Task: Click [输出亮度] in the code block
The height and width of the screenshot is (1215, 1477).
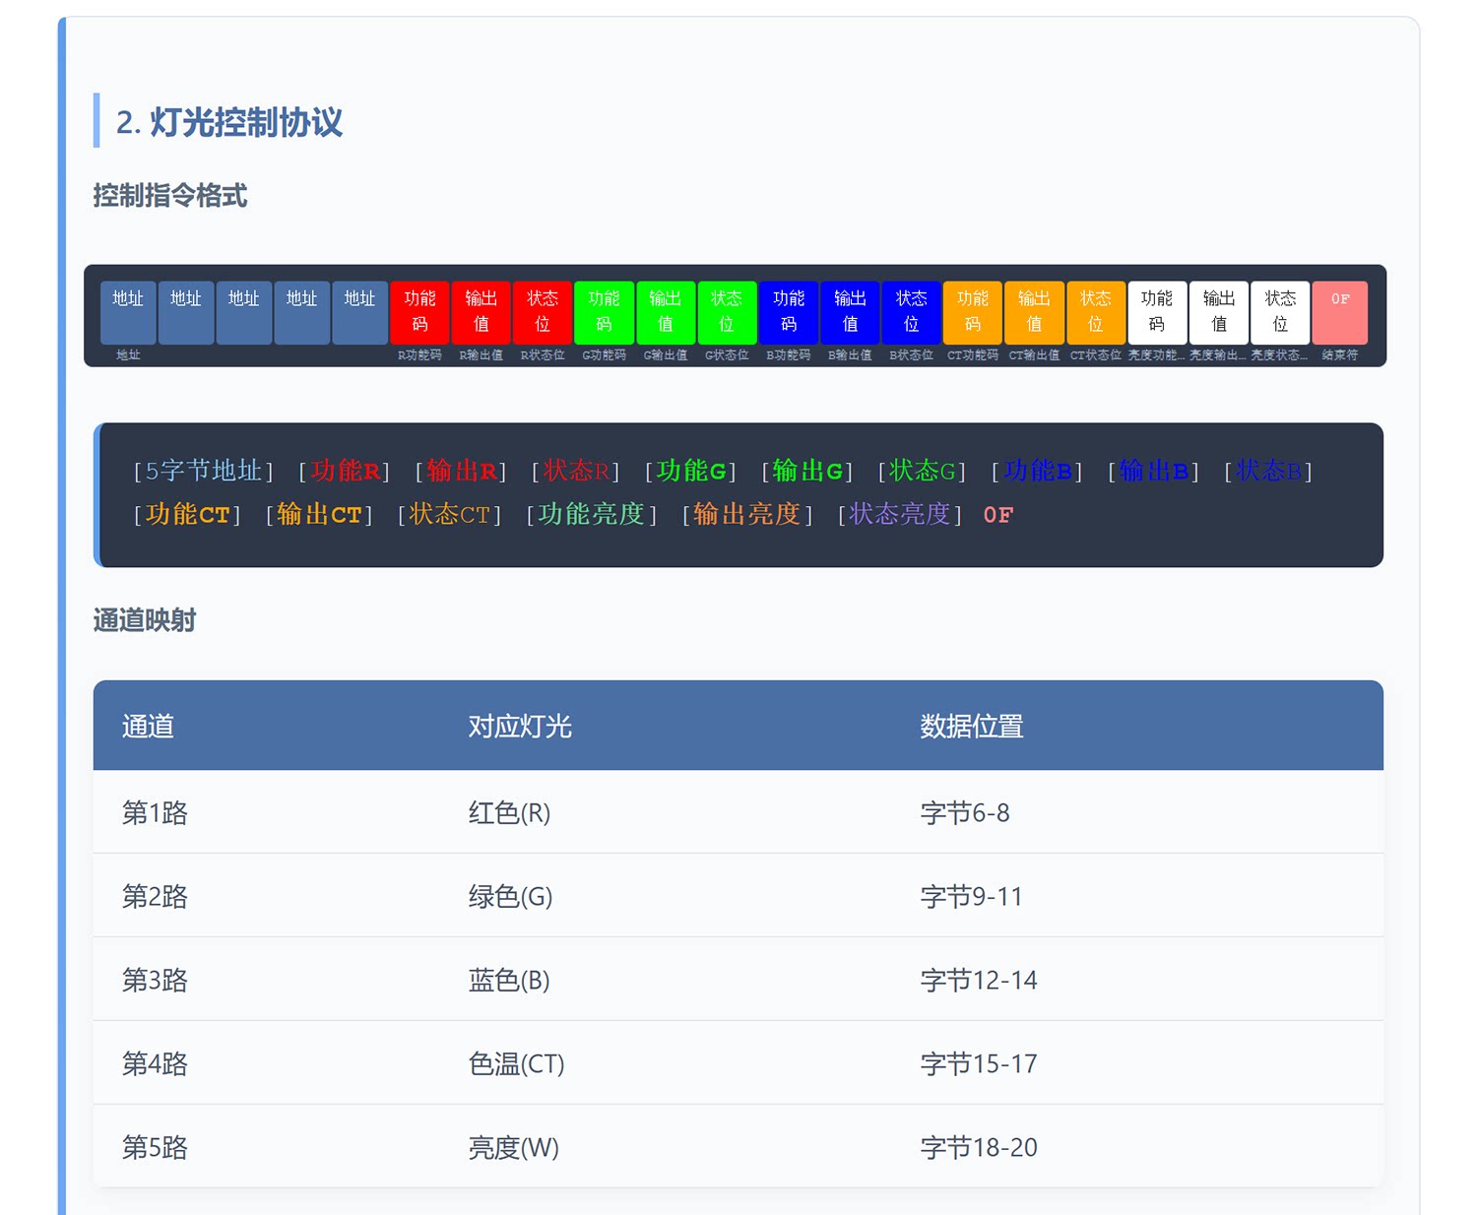Action: [747, 515]
